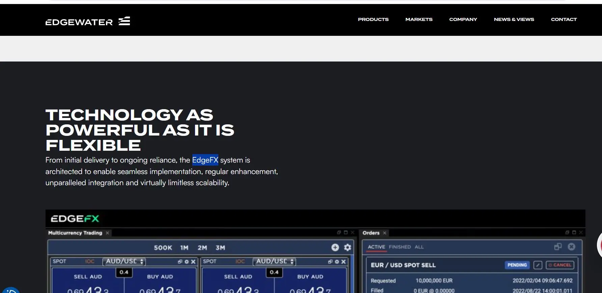Viewport: 602px width, 293px height.
Task: Open settings gear on right AUD/USD tile
Action: coord(337,262)
